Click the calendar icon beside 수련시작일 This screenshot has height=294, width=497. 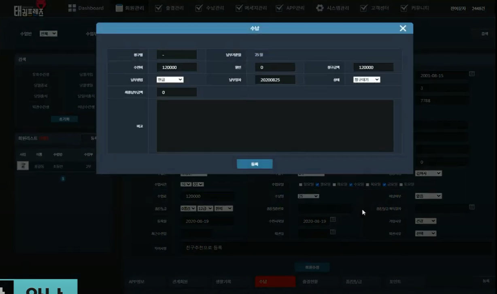click(333, 219)
